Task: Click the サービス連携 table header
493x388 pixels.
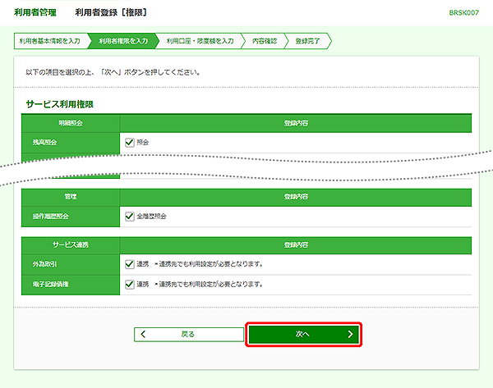Action: pos(71,244)
